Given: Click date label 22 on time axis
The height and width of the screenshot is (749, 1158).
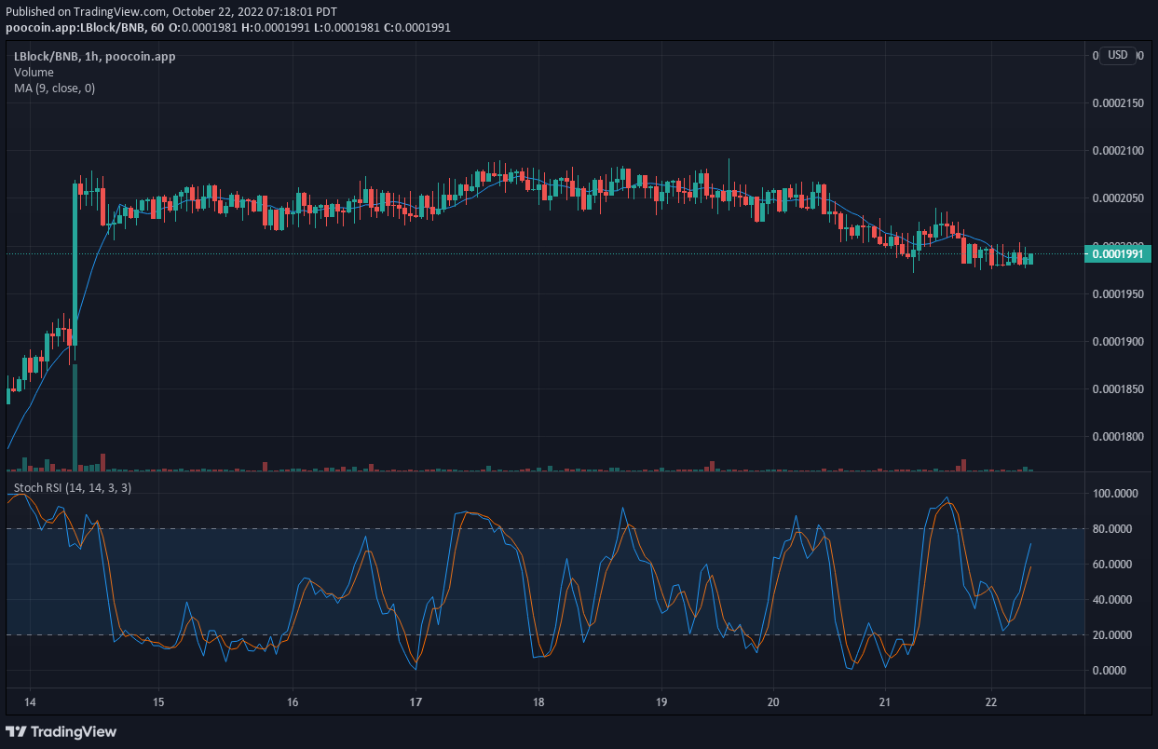Looking at the screenshot, I should tap(991, 702).
